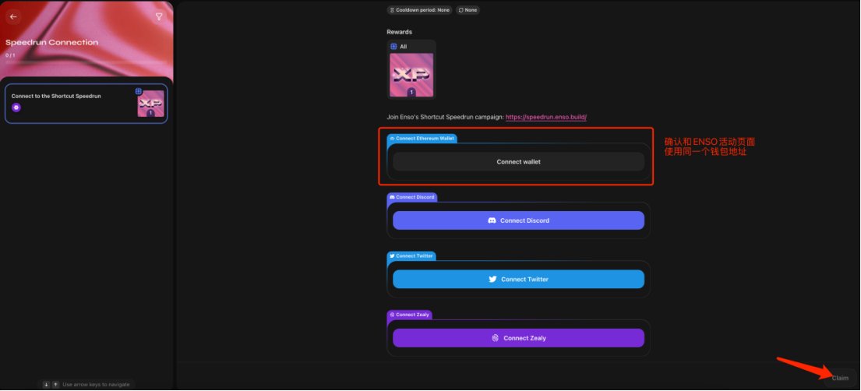The height and width of the screenshot is (391, 861).
Task: Click the Connect Ethereum Wallet tab label
Action: click(422, 139)
